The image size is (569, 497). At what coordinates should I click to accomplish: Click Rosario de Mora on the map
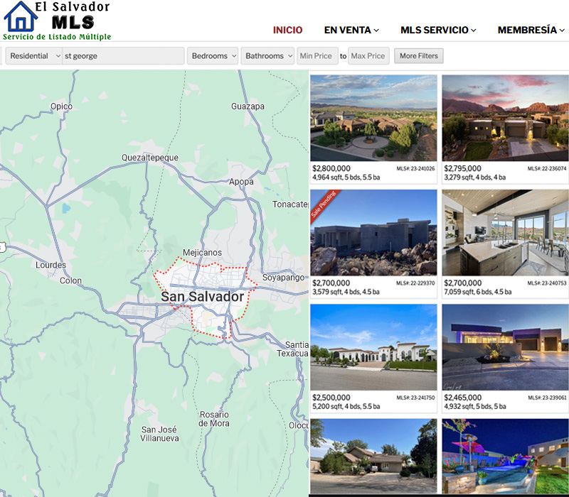click(214, 419)
